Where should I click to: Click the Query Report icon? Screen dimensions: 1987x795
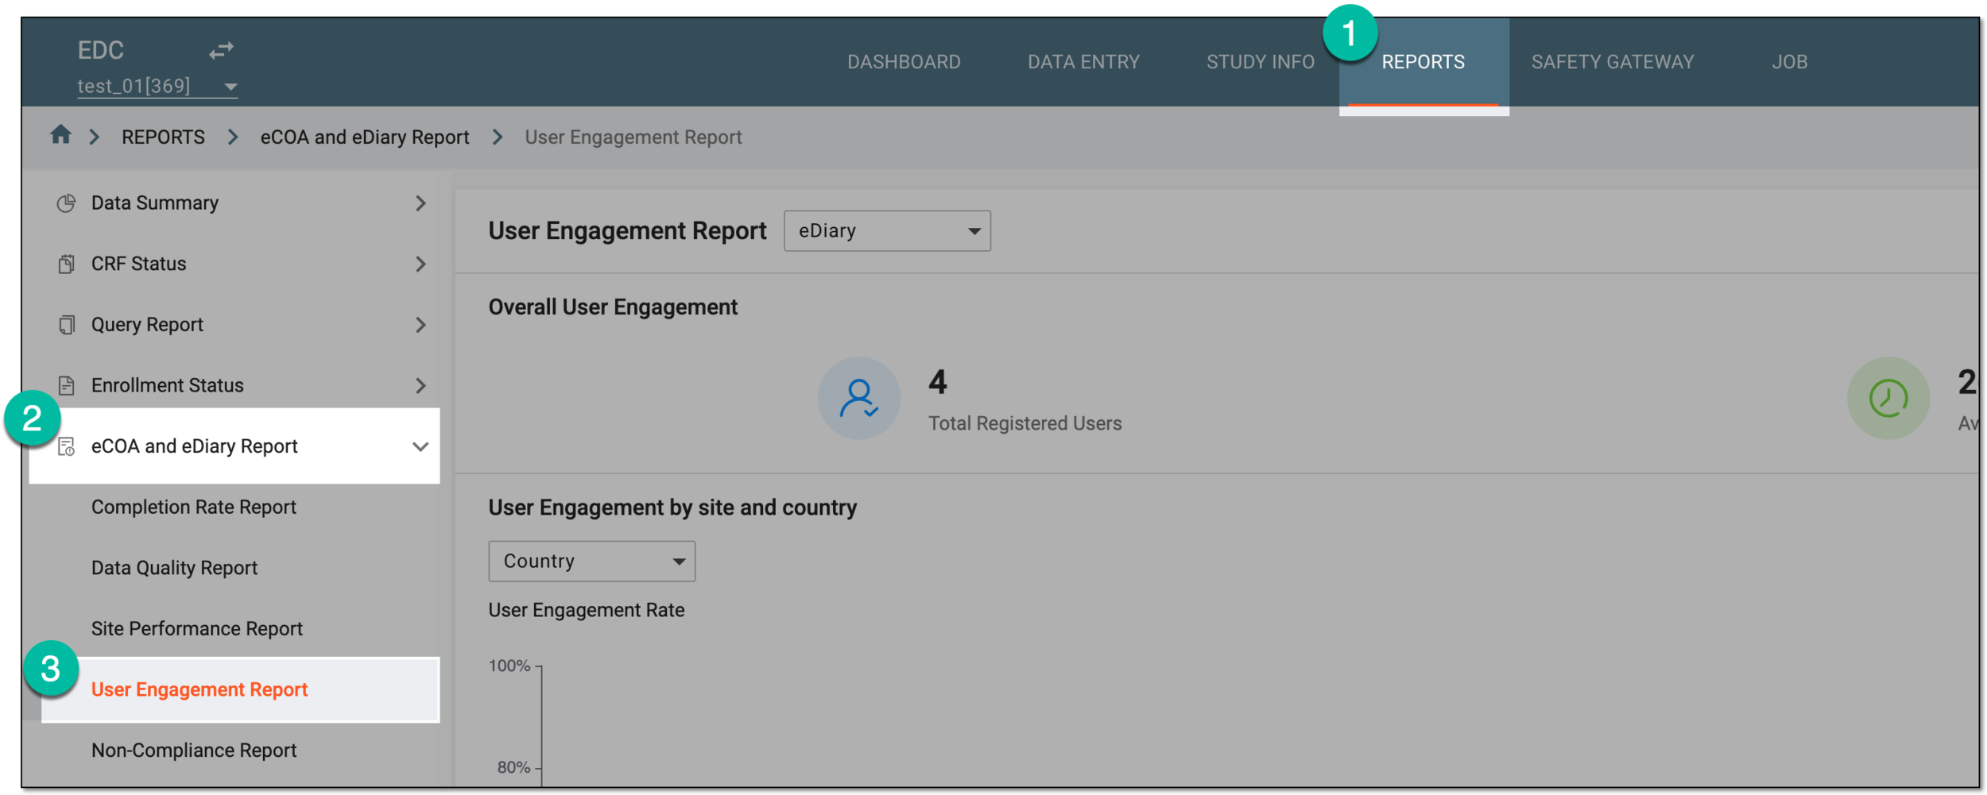(67, 325)
